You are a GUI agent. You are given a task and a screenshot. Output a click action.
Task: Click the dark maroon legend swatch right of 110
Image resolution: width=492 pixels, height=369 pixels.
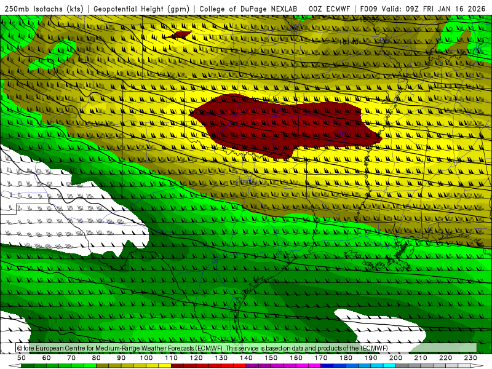click(178, 366)
